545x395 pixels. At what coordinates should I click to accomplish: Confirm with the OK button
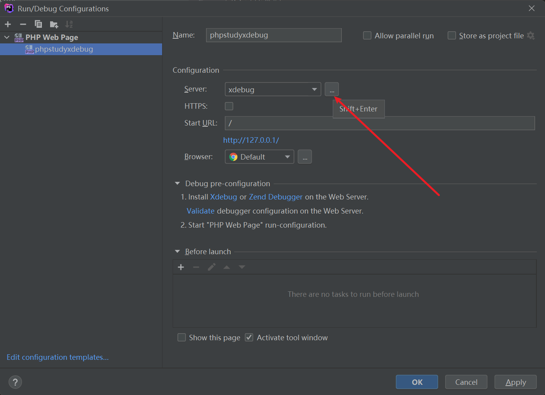pyautogui.click(x=417, y=382)
